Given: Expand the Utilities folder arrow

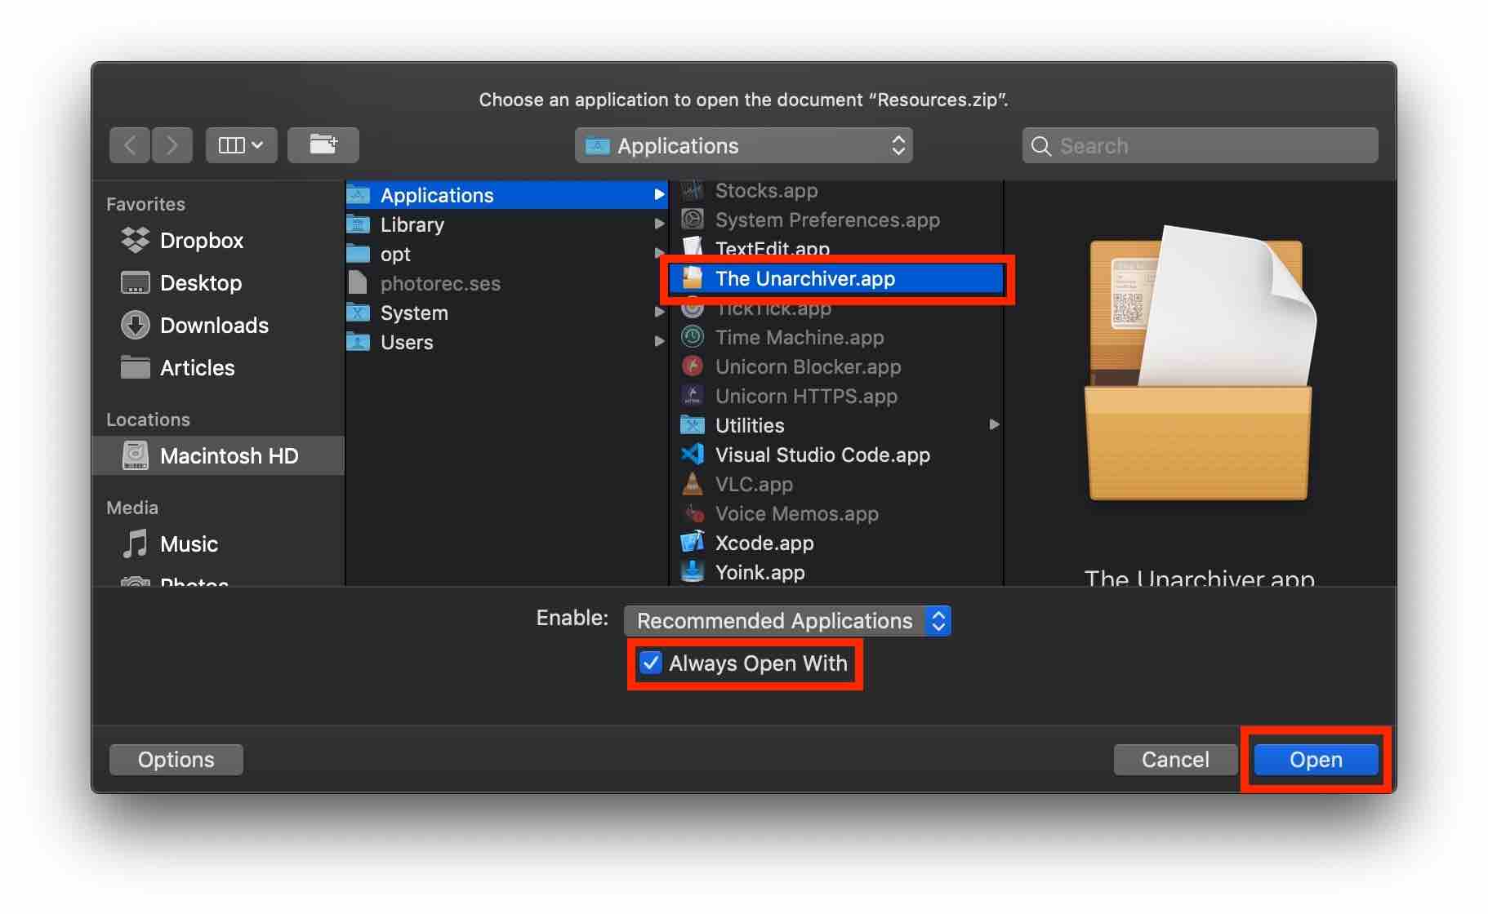Looking at the screenshot, I should pyautogui.click(x=994, y=424).
